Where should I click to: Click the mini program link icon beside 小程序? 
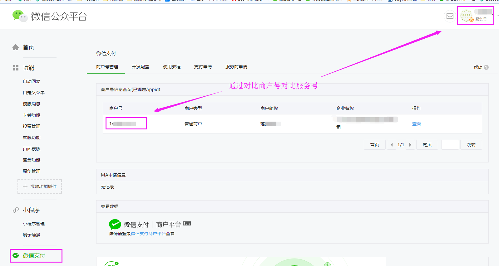[x=16, y=210]
